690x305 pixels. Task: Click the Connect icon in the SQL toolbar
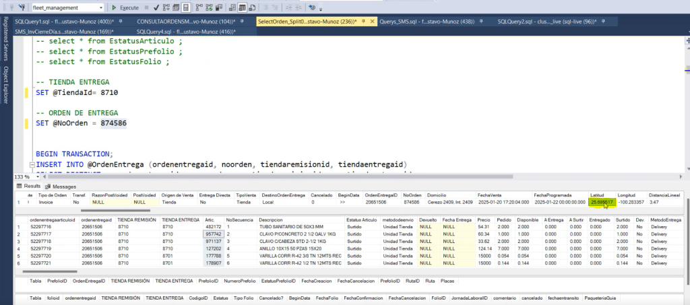click(x=11, y=8)
